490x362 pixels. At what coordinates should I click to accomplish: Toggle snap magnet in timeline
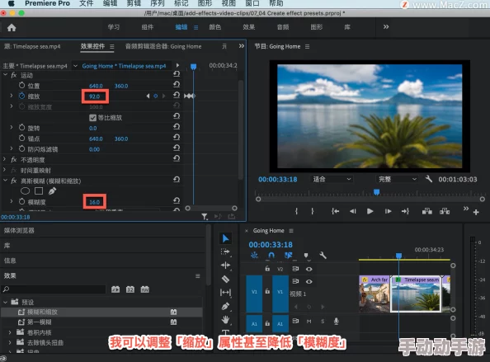tap(271, 255)
